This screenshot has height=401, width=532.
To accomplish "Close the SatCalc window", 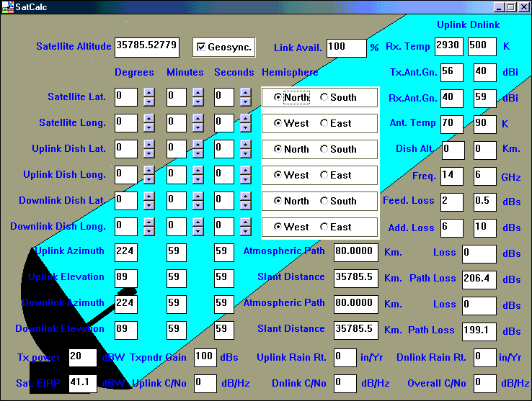I will tap(523, 6).
